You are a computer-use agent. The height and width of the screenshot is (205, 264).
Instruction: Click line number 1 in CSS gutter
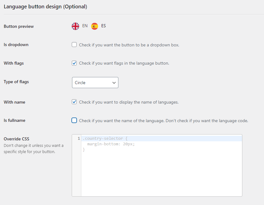coord(79,139)
